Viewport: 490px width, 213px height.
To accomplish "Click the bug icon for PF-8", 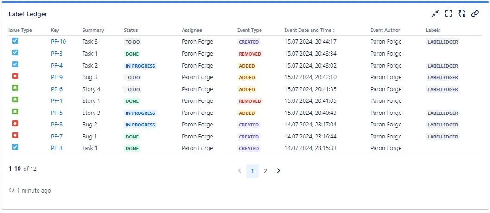I will 15,123.
